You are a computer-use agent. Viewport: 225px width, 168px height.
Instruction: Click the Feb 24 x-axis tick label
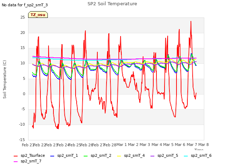tap(63, 145)
